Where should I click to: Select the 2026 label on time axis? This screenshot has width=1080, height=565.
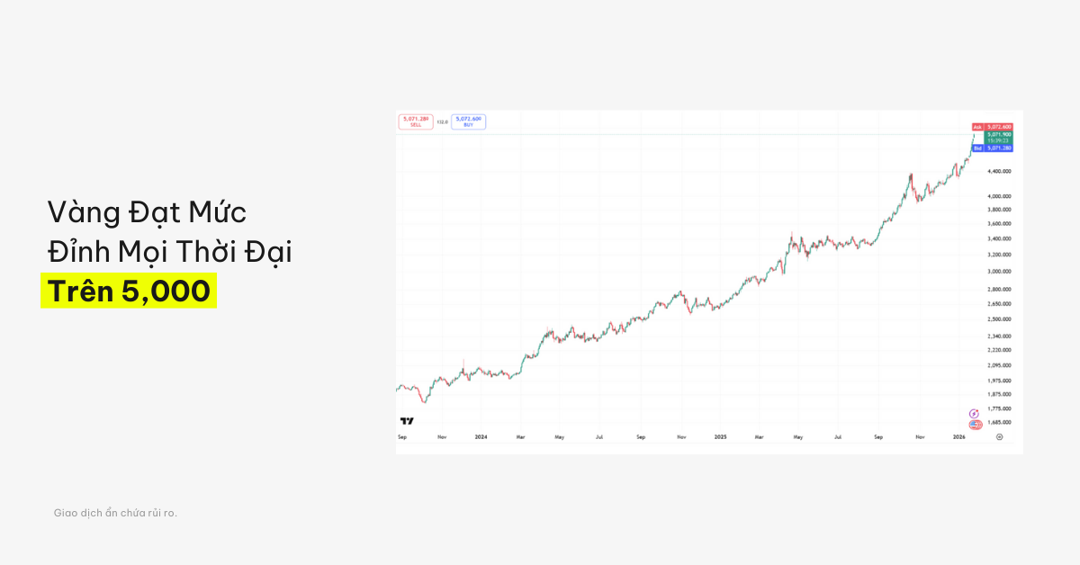(958, 437)
